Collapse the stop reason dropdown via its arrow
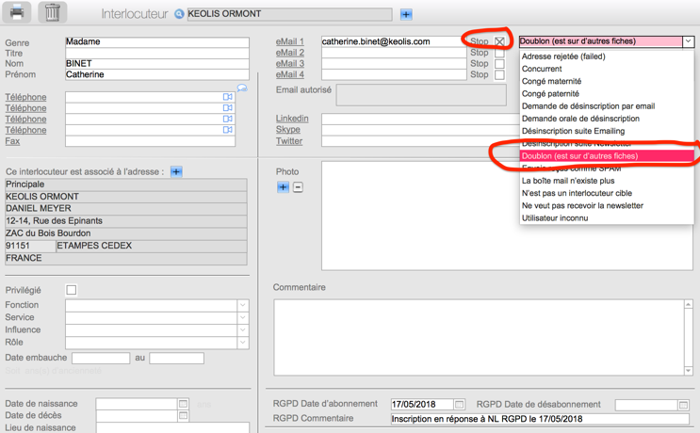The height and width of the screenshot is (433, 700). 688,41
